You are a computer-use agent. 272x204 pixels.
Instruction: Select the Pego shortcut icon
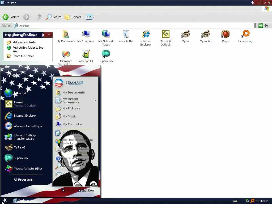pyautogui.click(x=225, y=36)
